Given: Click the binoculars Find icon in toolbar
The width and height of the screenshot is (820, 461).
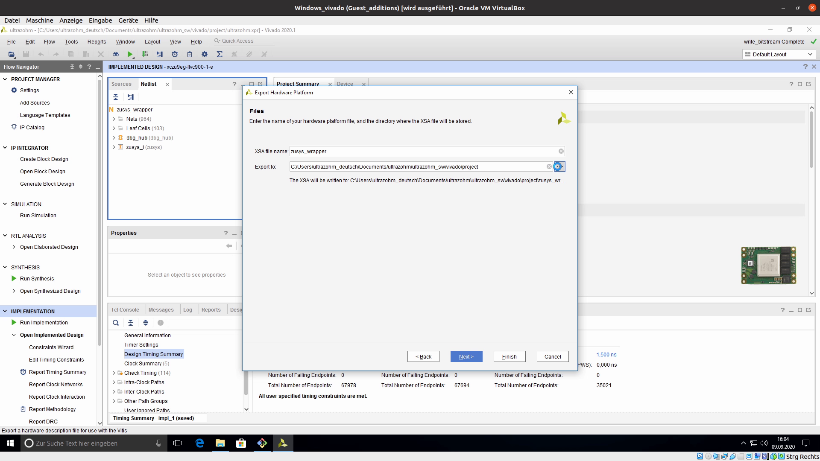Looking at the screenshot, I should click(115, 54).
